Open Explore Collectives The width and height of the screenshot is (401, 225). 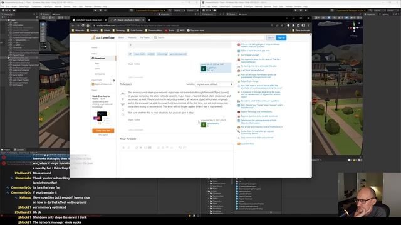coord(102,84)
